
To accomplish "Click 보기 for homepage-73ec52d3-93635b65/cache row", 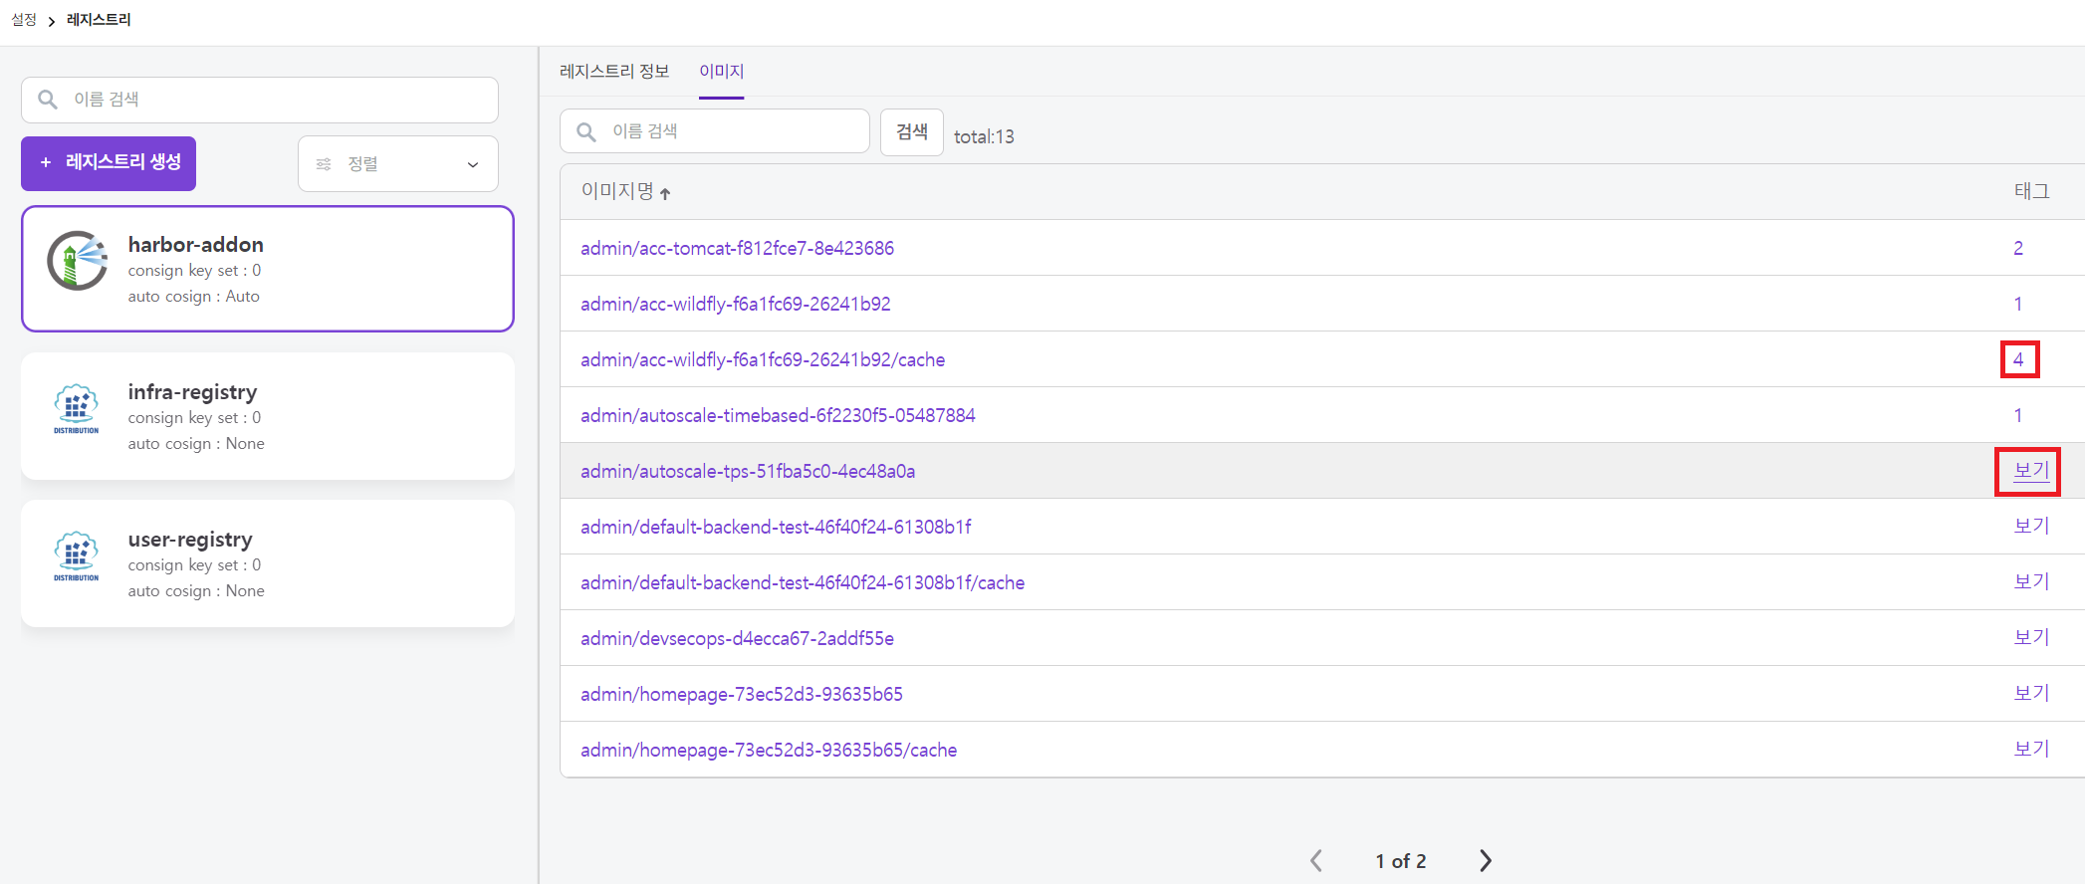I will (x=2031, y=750).
